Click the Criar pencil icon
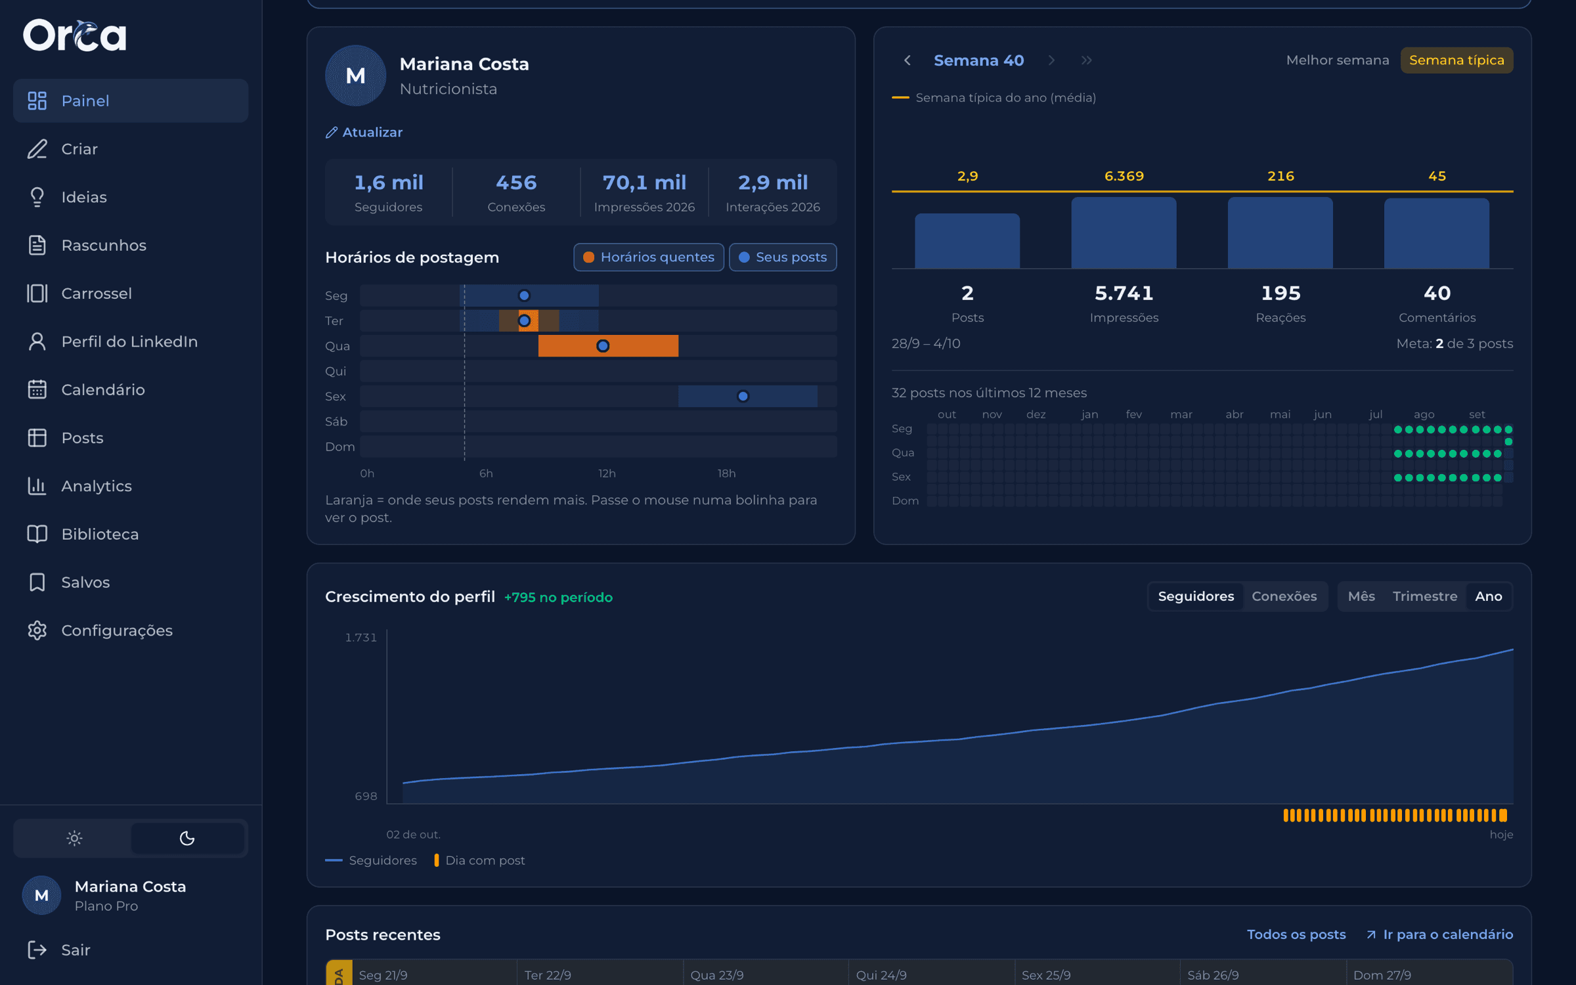 37,149
